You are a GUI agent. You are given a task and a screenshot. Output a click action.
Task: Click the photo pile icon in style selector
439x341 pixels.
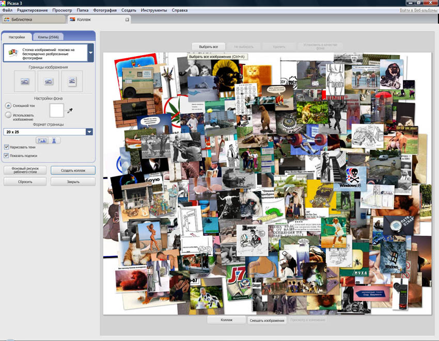[x=13, y=52]
